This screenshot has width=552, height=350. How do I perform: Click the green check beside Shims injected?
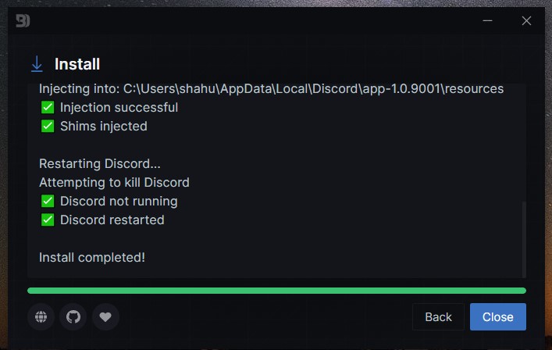tap(48, 126)
